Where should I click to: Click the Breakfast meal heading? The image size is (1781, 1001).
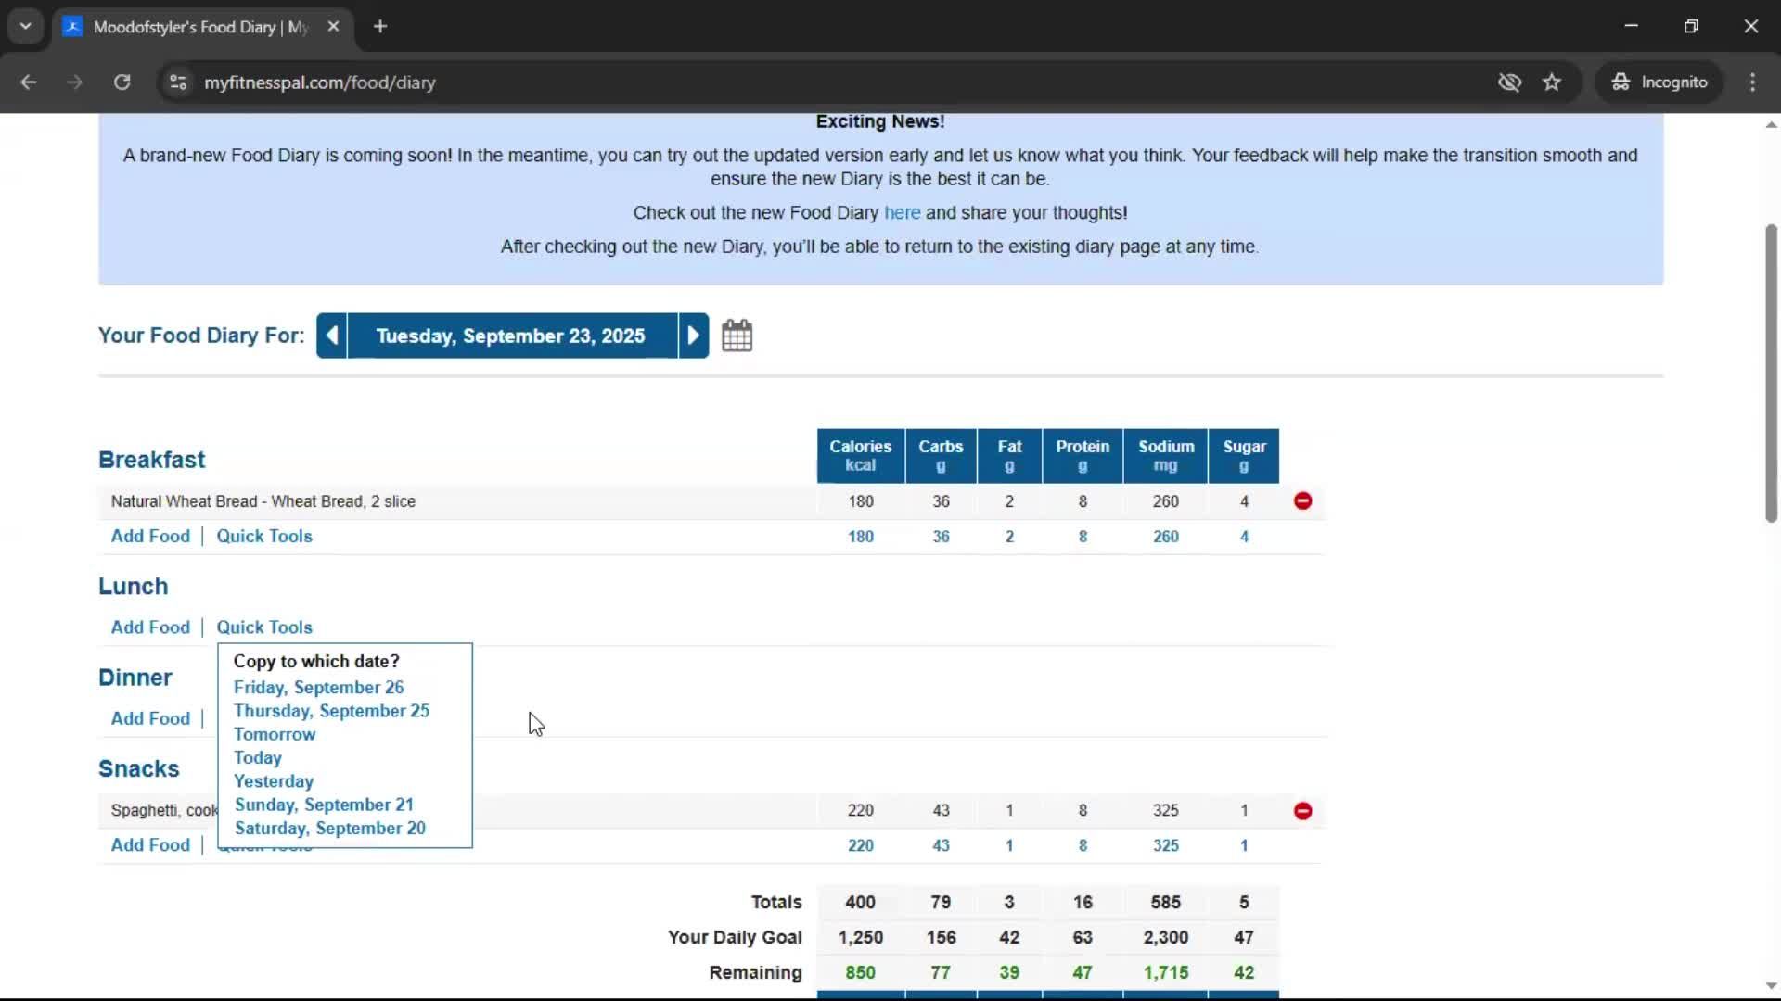coord(152,460)
